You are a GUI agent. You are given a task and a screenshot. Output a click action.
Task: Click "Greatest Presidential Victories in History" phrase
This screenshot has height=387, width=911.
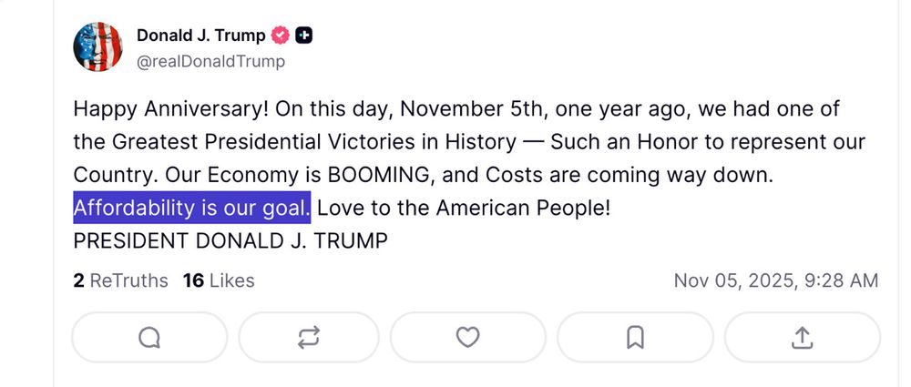(x=313, y=142)
